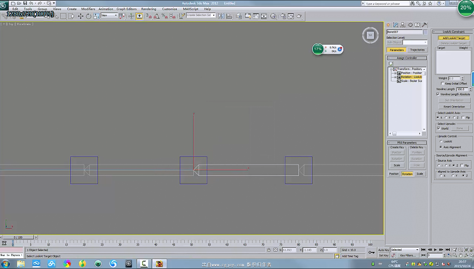Click the time slider 0 / 100 handle
Viewport: 474px width, 269px height.
[x=18, y=237]
